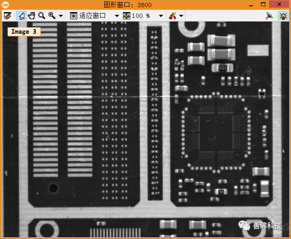Click the window title 图形窗口: 3600
Viewport: 291px width, 239px height.
pyautogui.click(x=128, y=5)
